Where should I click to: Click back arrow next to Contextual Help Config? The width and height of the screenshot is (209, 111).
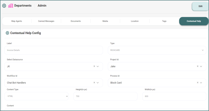[x=7, y=33]
